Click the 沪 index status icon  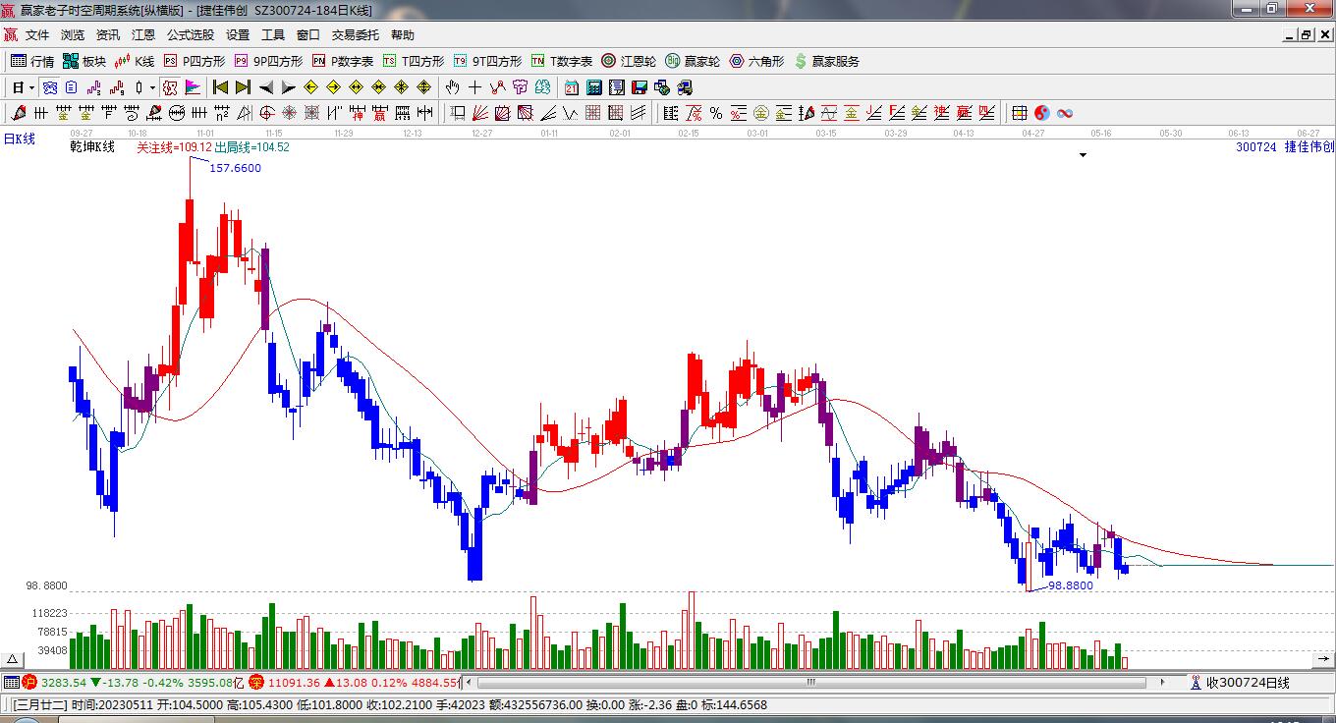pos(29,682)
